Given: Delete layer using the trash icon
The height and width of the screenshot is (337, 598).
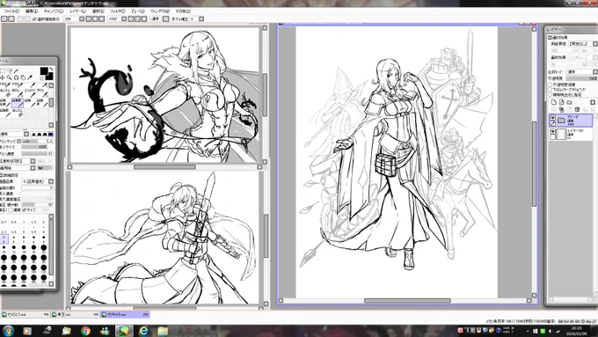Looking at the screenshot, I should (x=577, y=109).
